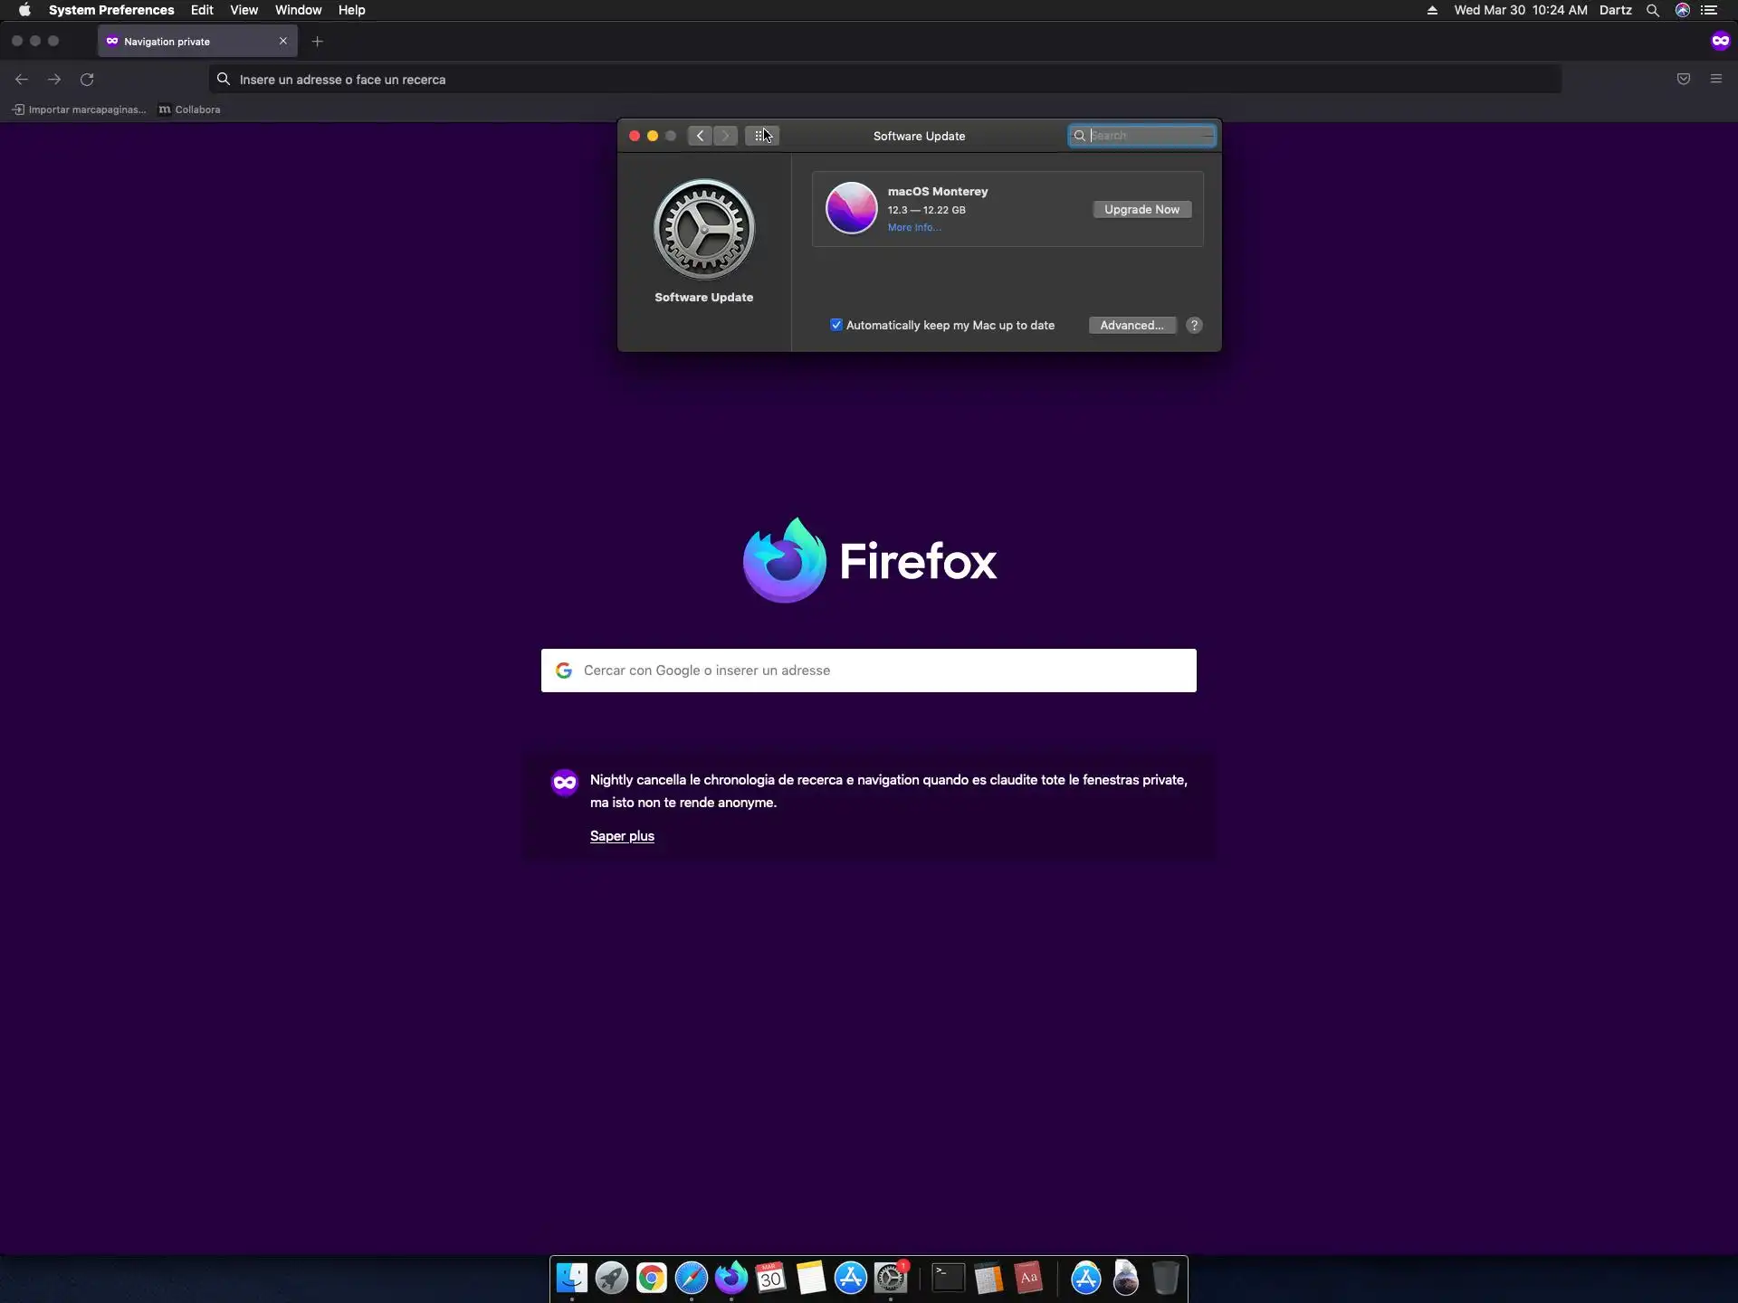Click the help question mark button
Viewport: 1738px width, 1303px height.
(x=1194, y=325)
